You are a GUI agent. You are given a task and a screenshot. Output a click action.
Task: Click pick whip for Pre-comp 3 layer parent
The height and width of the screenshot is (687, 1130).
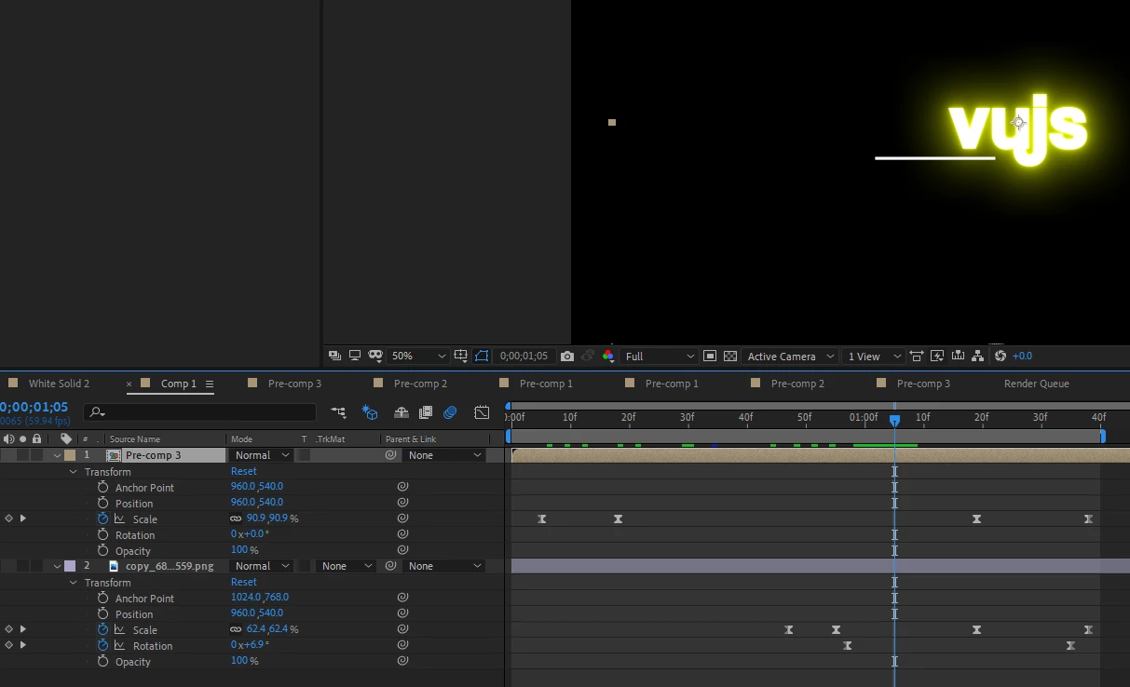coord(391,455)
